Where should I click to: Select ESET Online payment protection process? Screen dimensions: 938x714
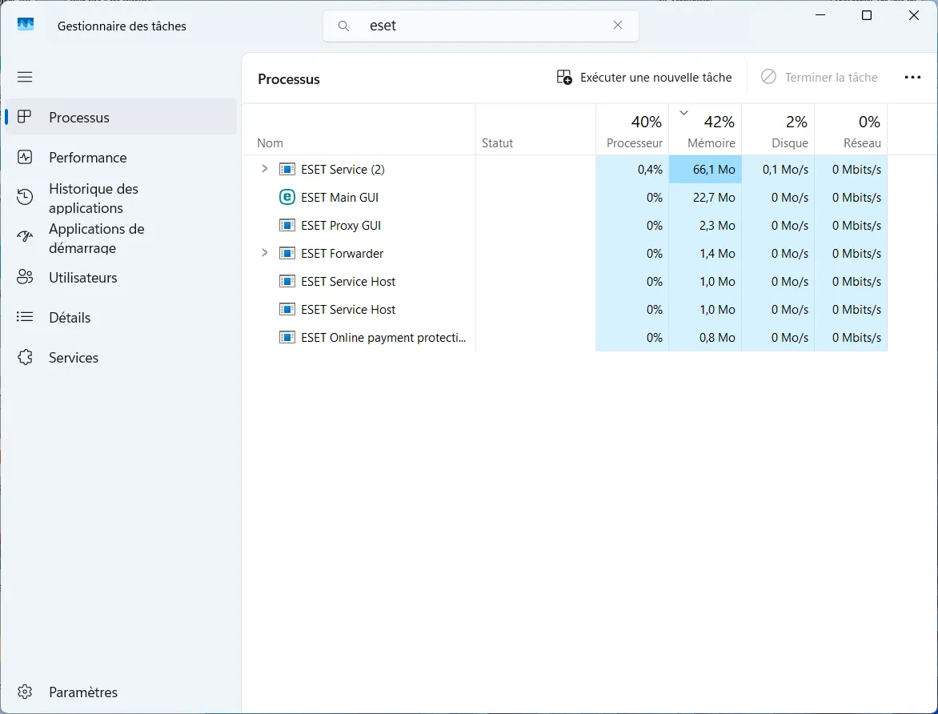[565, 338]
